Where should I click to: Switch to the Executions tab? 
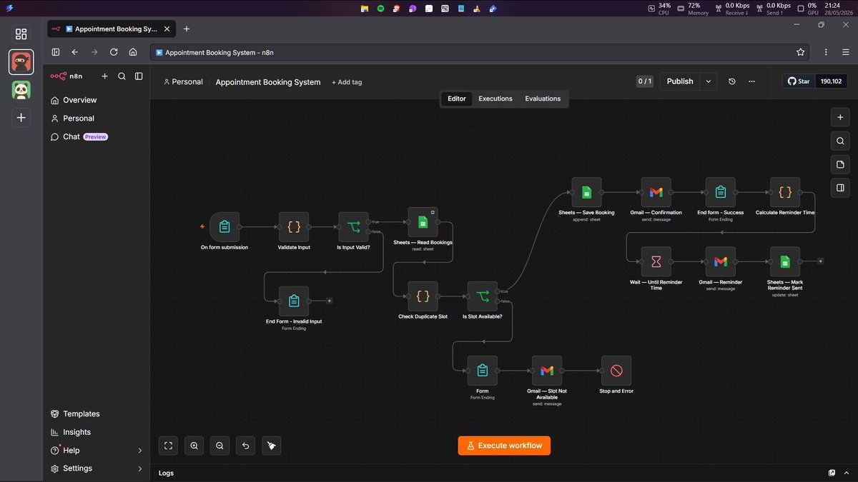[495, 99]
